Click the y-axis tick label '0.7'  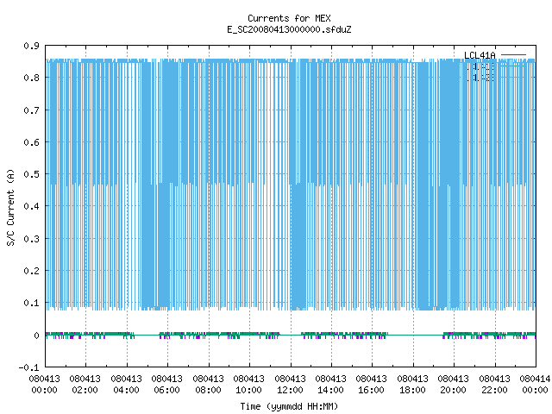(31, 110)
